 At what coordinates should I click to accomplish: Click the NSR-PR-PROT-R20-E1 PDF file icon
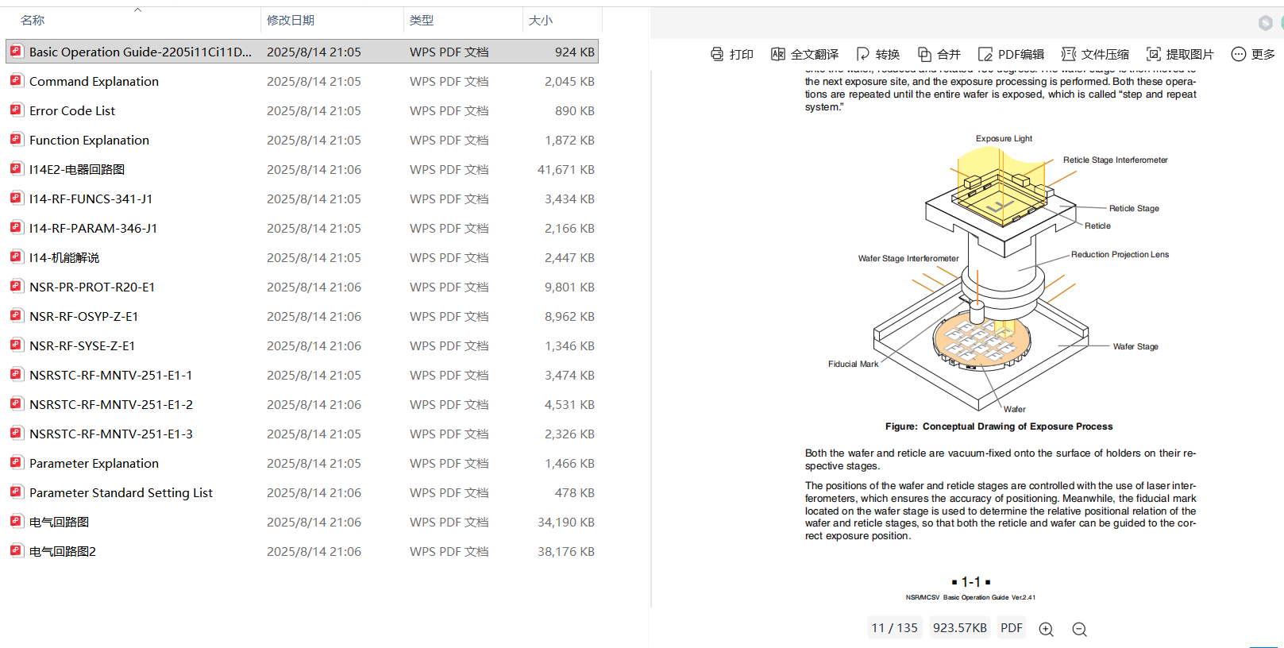pos(16,286)
